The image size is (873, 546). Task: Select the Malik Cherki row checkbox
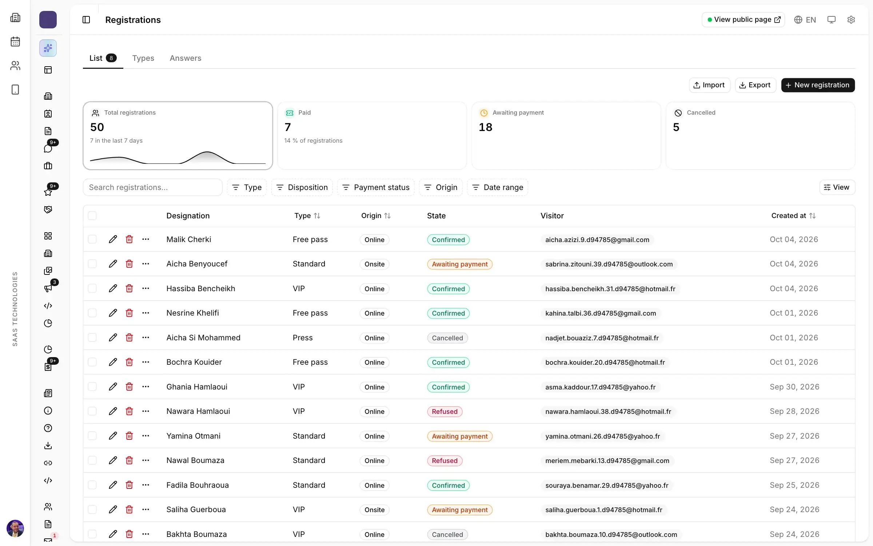pyautogui.click(x=92, y=239)
